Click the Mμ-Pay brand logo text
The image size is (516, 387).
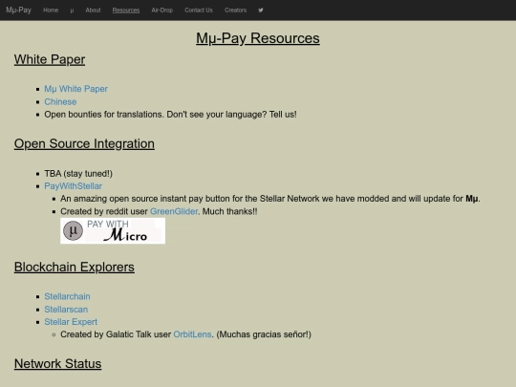click(x=18, y=11)
